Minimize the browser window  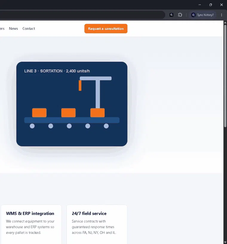(x=200, y=5)
